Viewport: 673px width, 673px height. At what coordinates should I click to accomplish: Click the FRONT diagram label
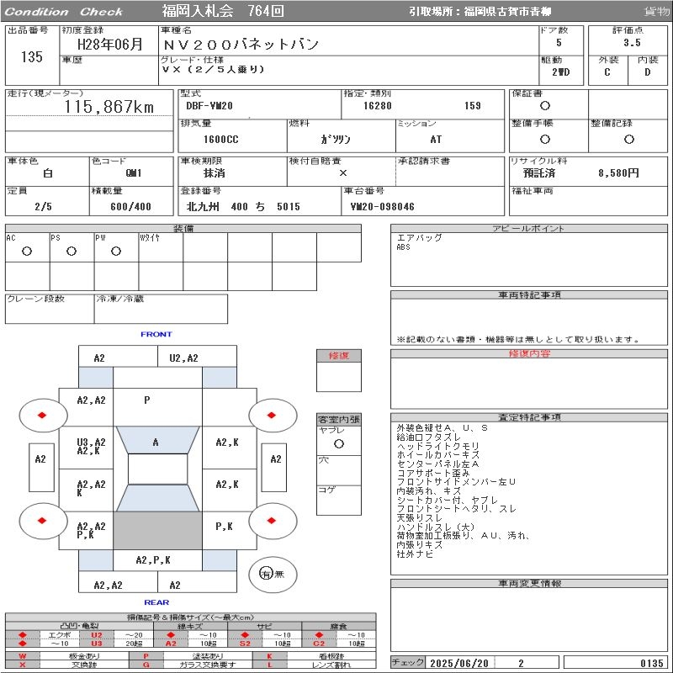click(156, 334)
